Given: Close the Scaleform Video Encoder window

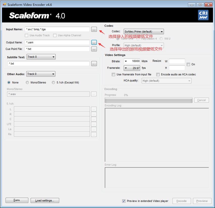Looking at the screenshot, I should click(208, 5).
